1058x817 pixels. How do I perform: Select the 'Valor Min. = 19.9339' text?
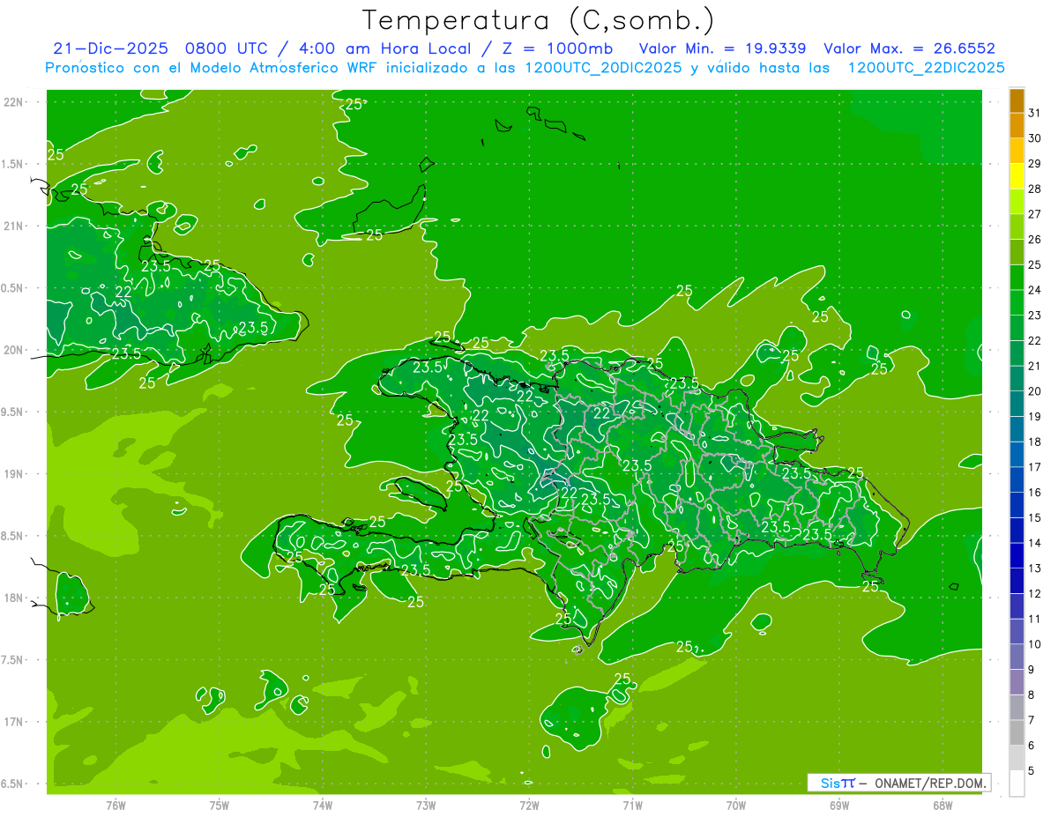pos(722,48)
